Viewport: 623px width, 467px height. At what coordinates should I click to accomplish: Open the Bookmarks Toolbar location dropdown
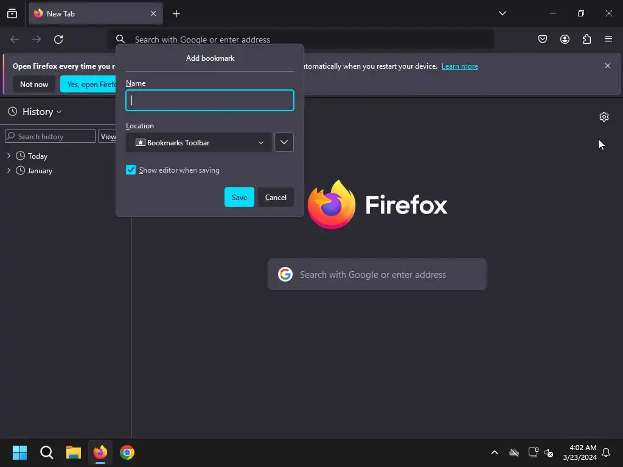199,142
